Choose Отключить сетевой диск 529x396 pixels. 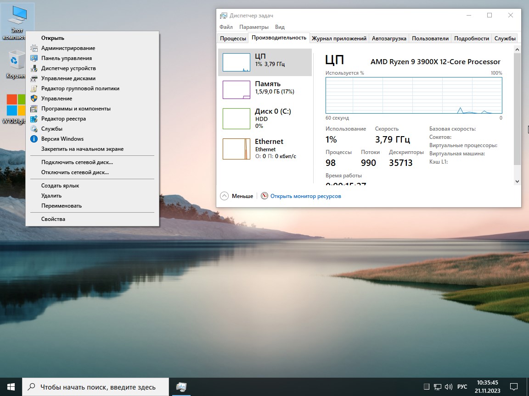[x=92, y=172]
